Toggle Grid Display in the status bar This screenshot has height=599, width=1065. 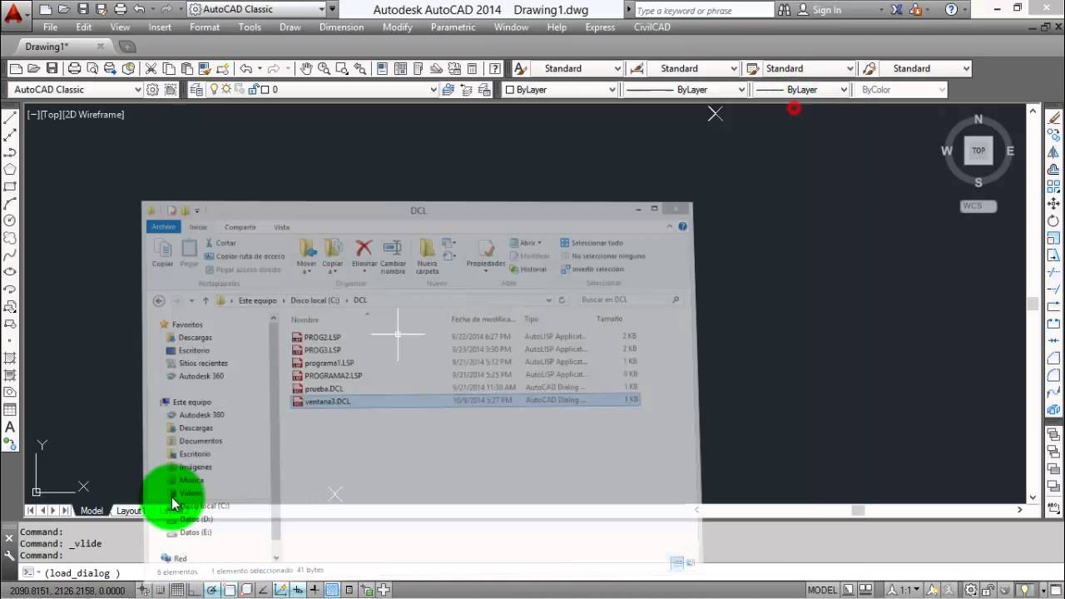[177, 590]
